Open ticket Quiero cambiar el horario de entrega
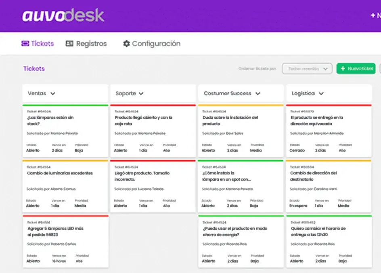 (x=329, y=241)
